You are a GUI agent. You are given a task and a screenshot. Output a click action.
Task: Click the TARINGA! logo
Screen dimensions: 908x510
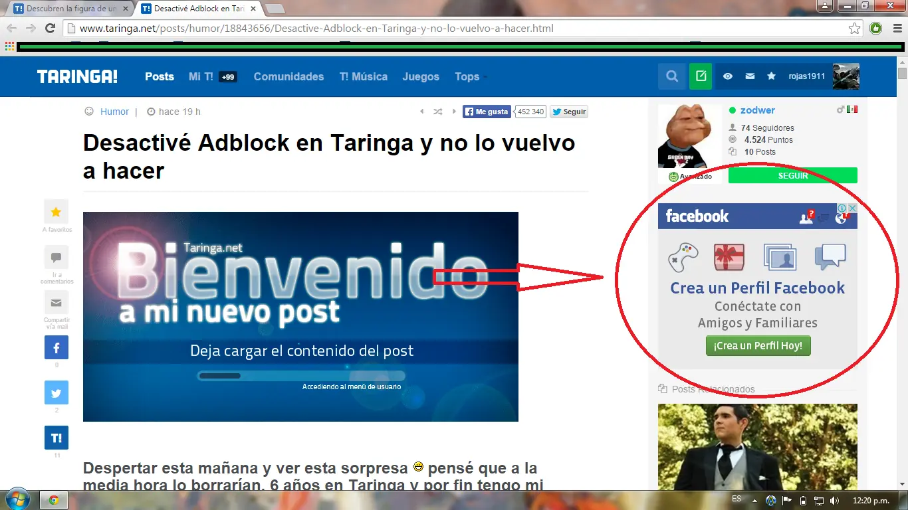(77, 76)
